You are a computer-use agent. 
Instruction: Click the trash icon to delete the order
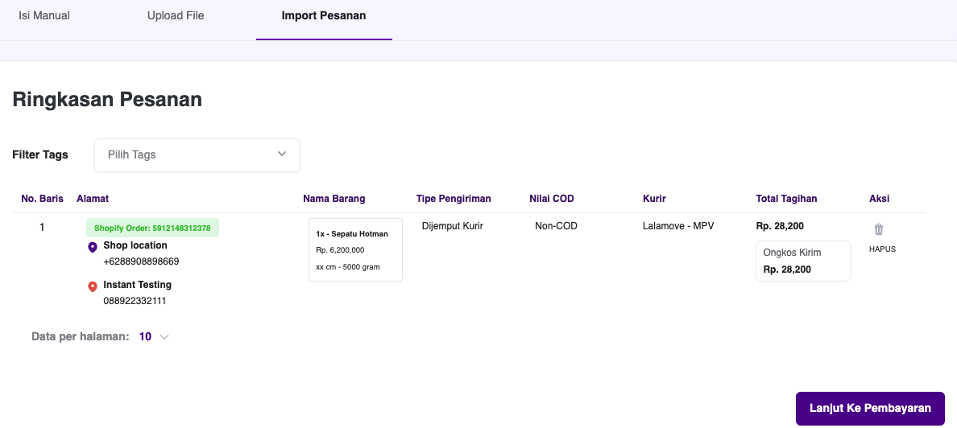878,229
